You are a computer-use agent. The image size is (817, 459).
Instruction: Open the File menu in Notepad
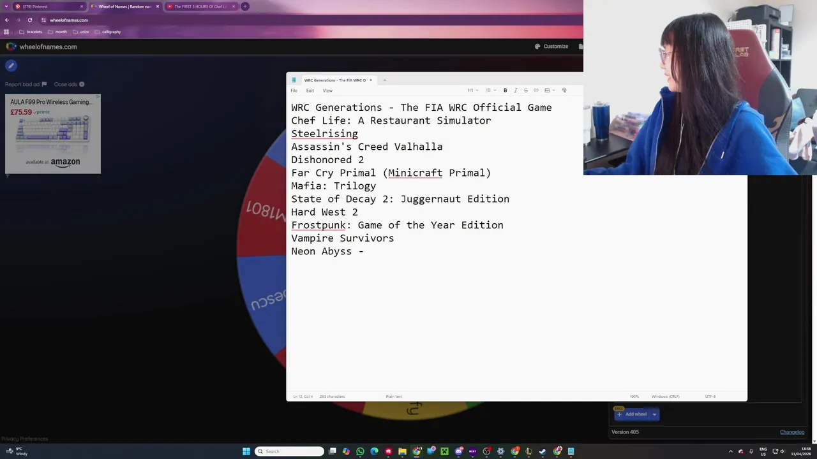click(x=294, y=91)
